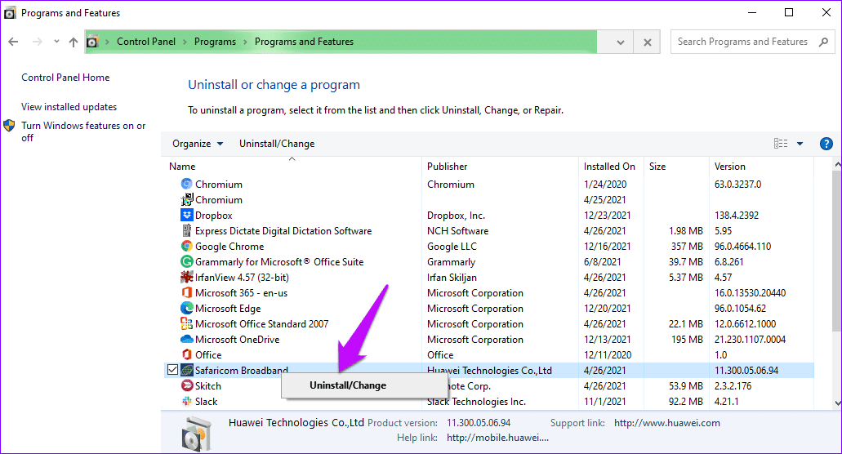Sort by the Name column header
The width and height of the screenshot is (842, 454).
click(292, 167)
